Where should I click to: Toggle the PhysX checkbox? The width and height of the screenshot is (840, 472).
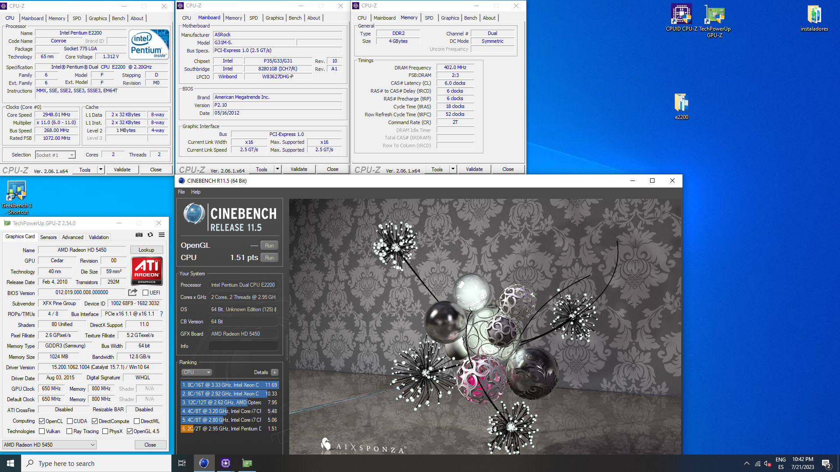click(x=105, y=431)
